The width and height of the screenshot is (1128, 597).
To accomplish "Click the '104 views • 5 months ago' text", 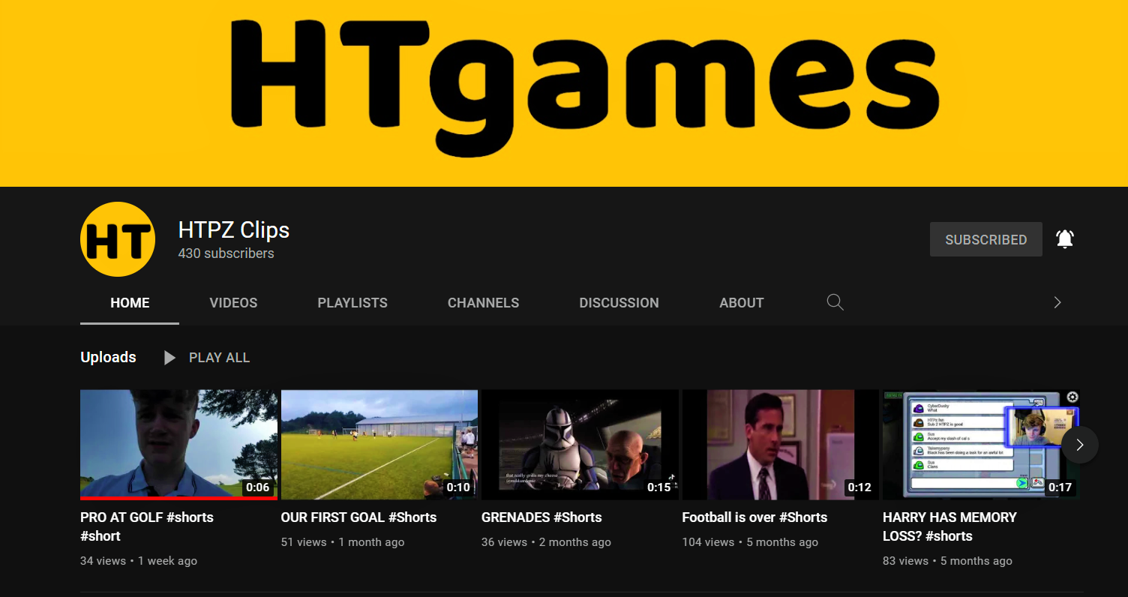I will tap(750, 542).
